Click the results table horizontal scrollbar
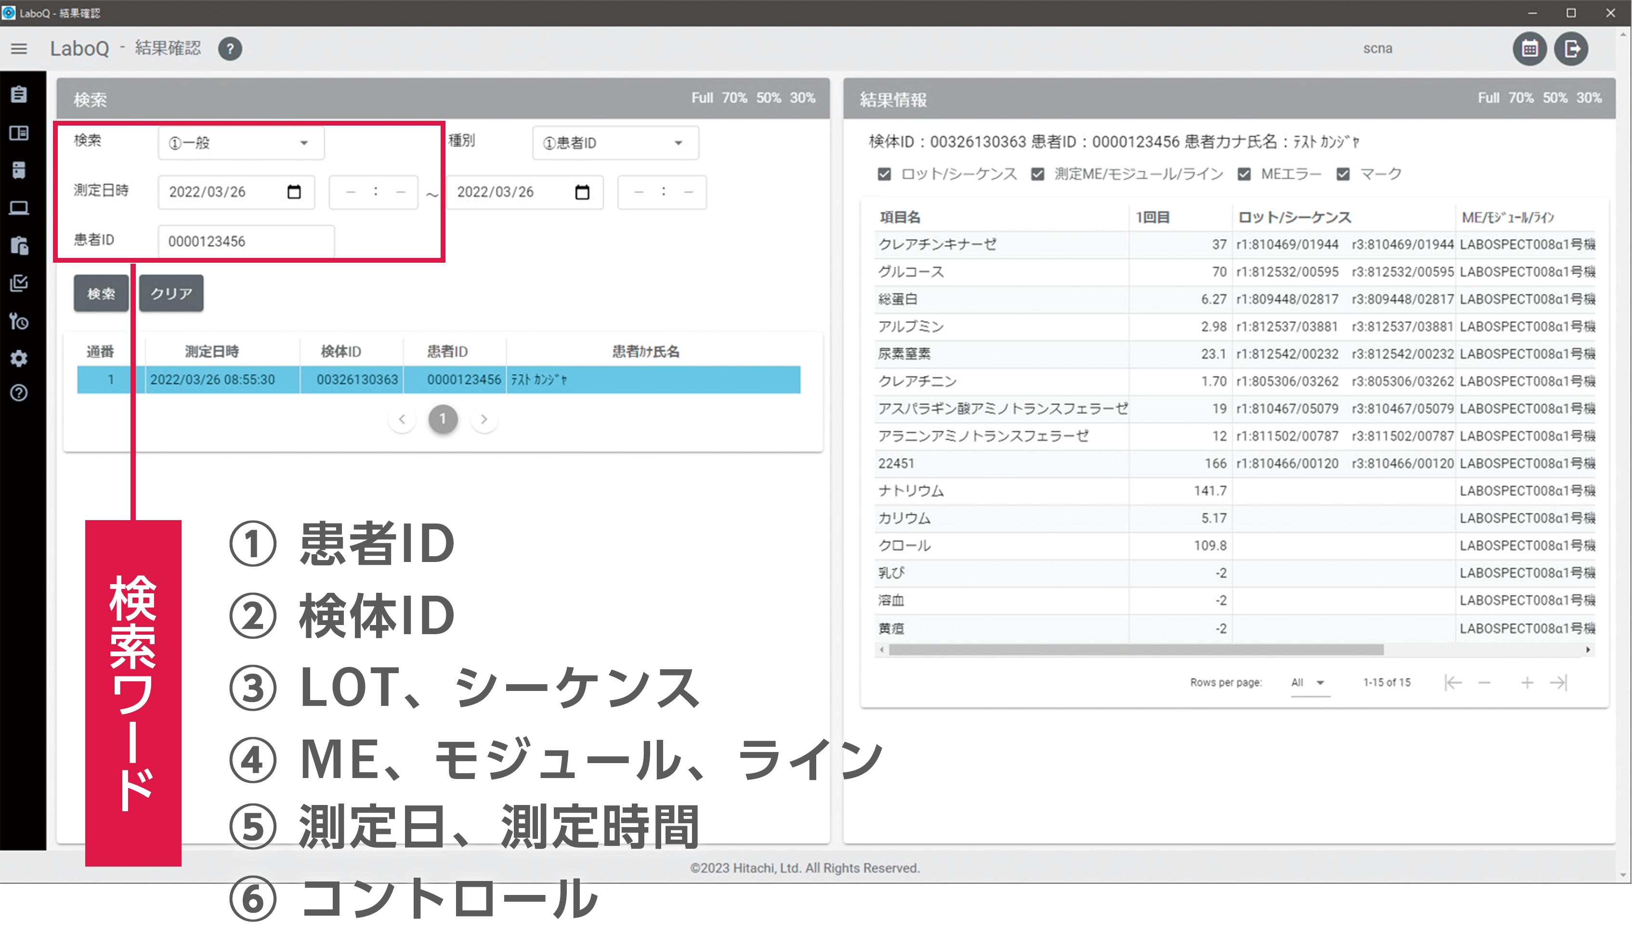 tap(1136, 650)
